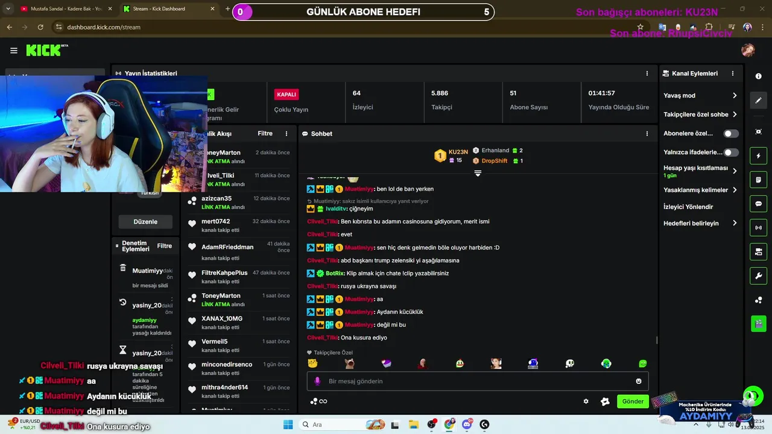
Task: Open the hamburger menu next to Kick logo
Action: [13, 51]
